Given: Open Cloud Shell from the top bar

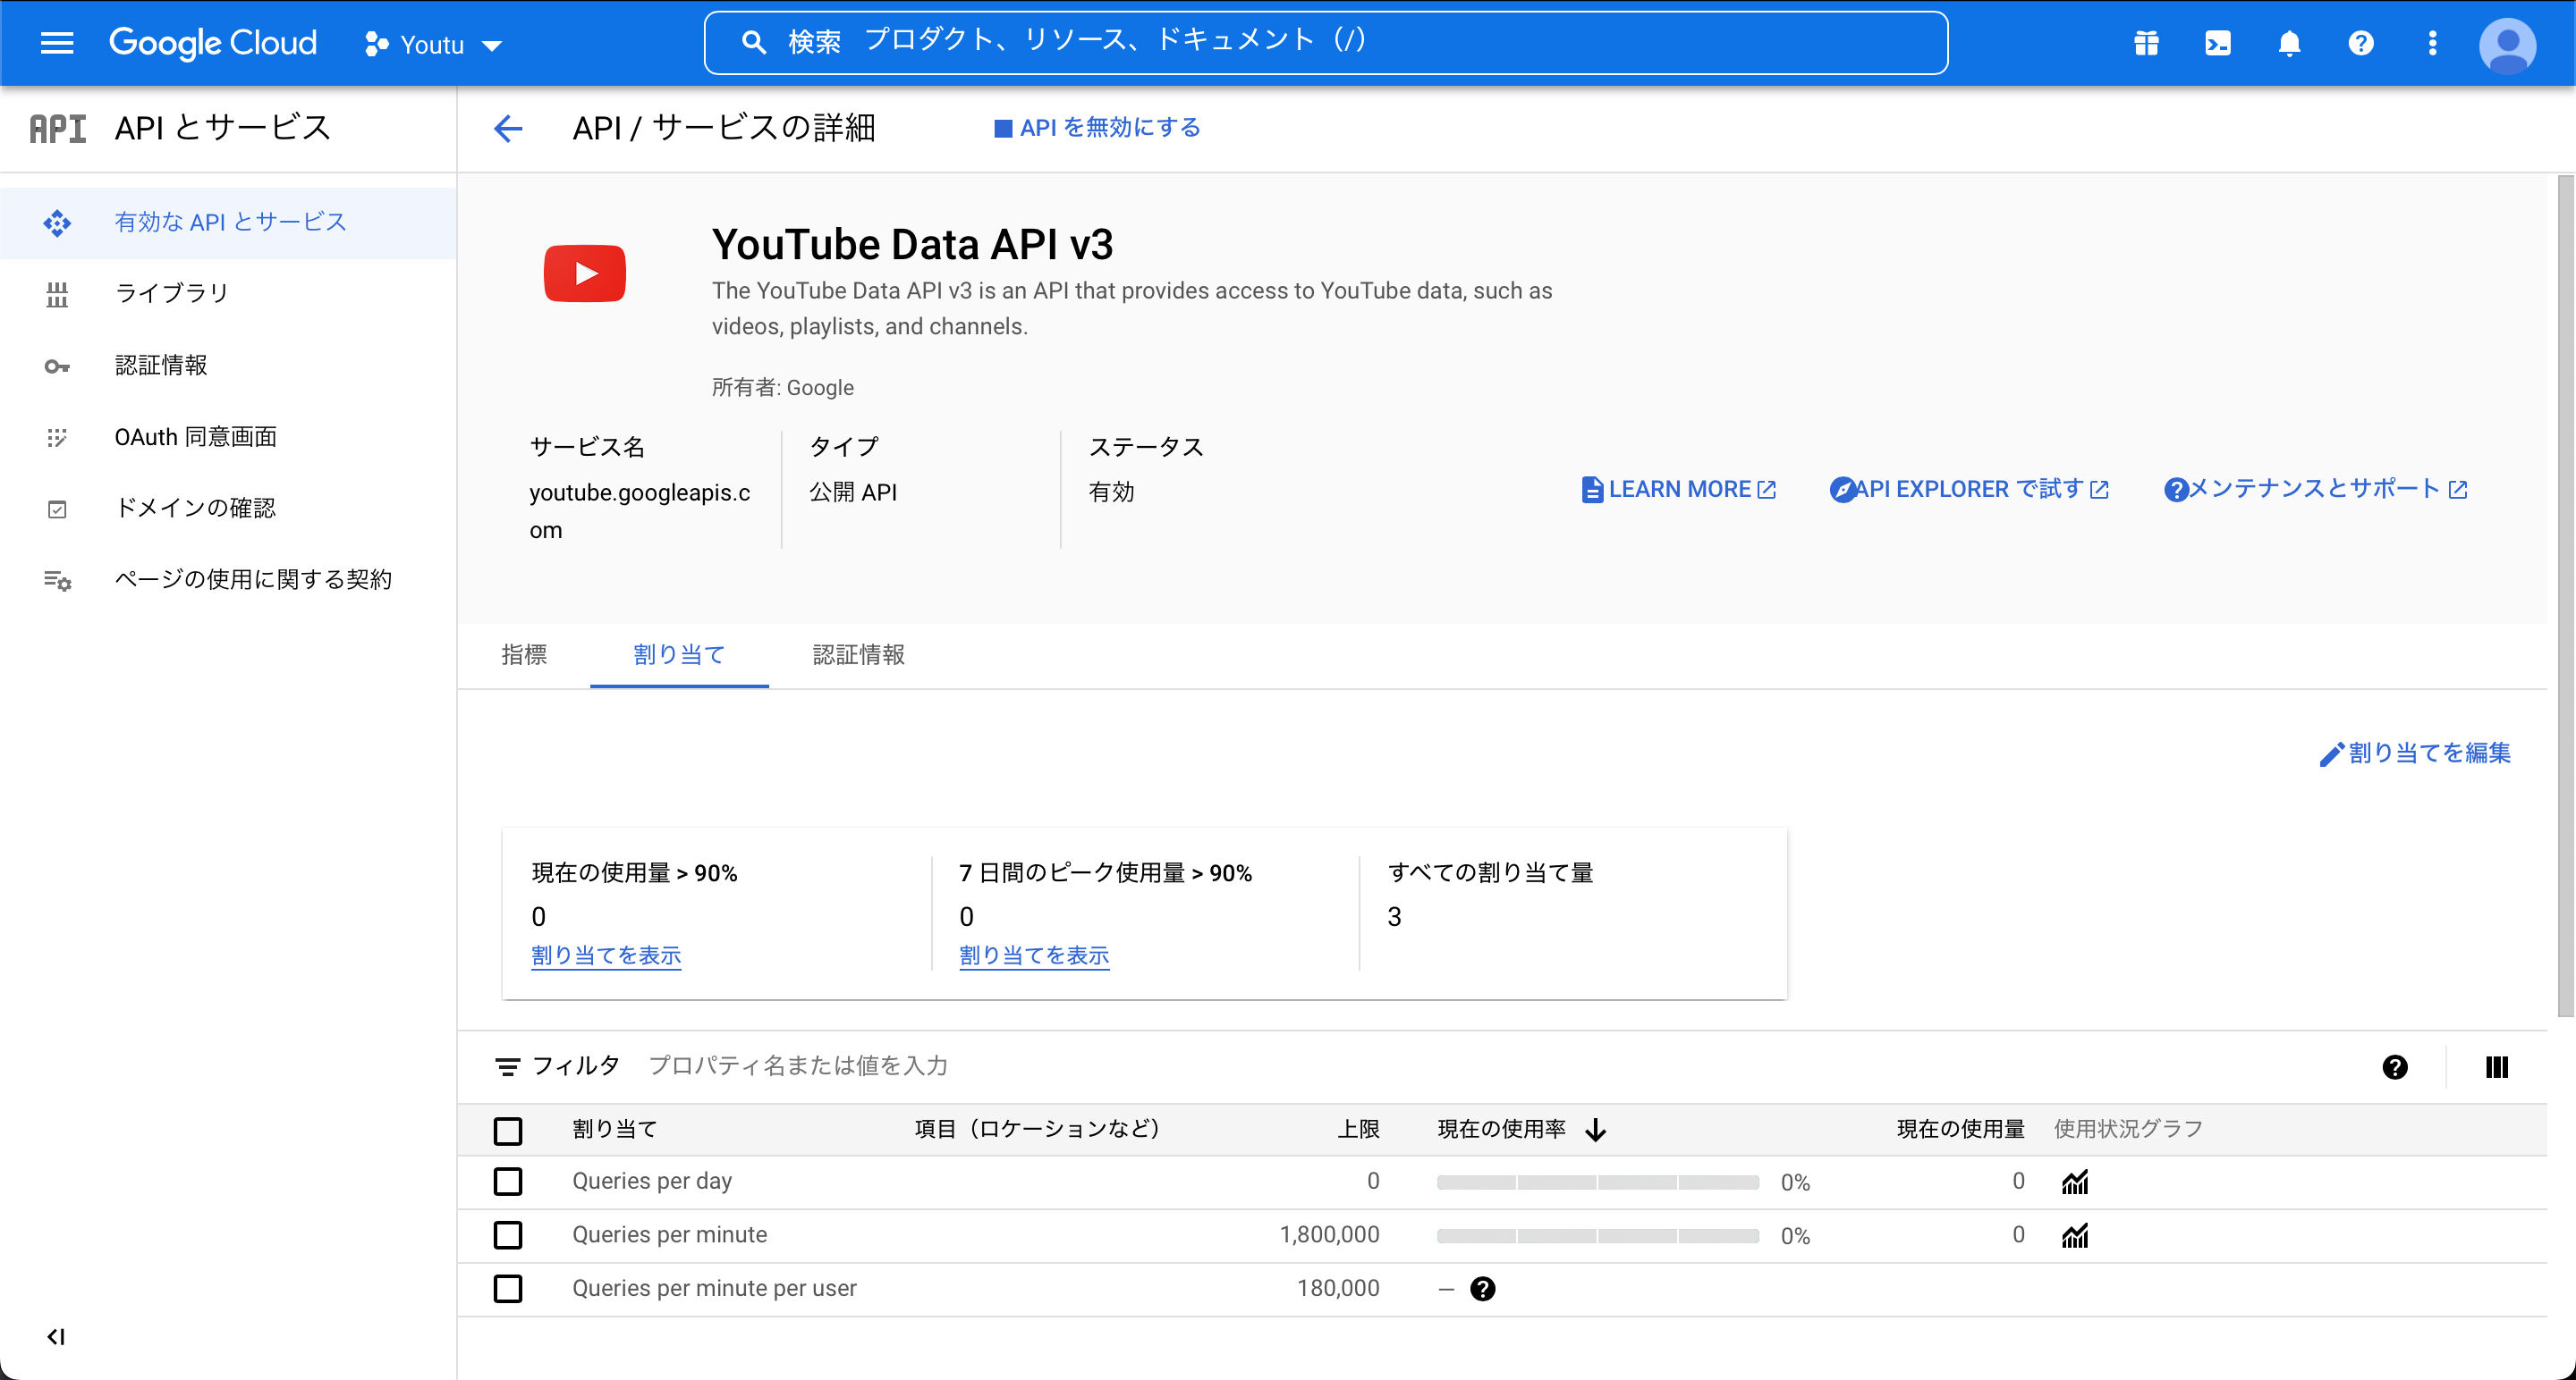Looking at the screenshot, I should tap(2218, 43).
